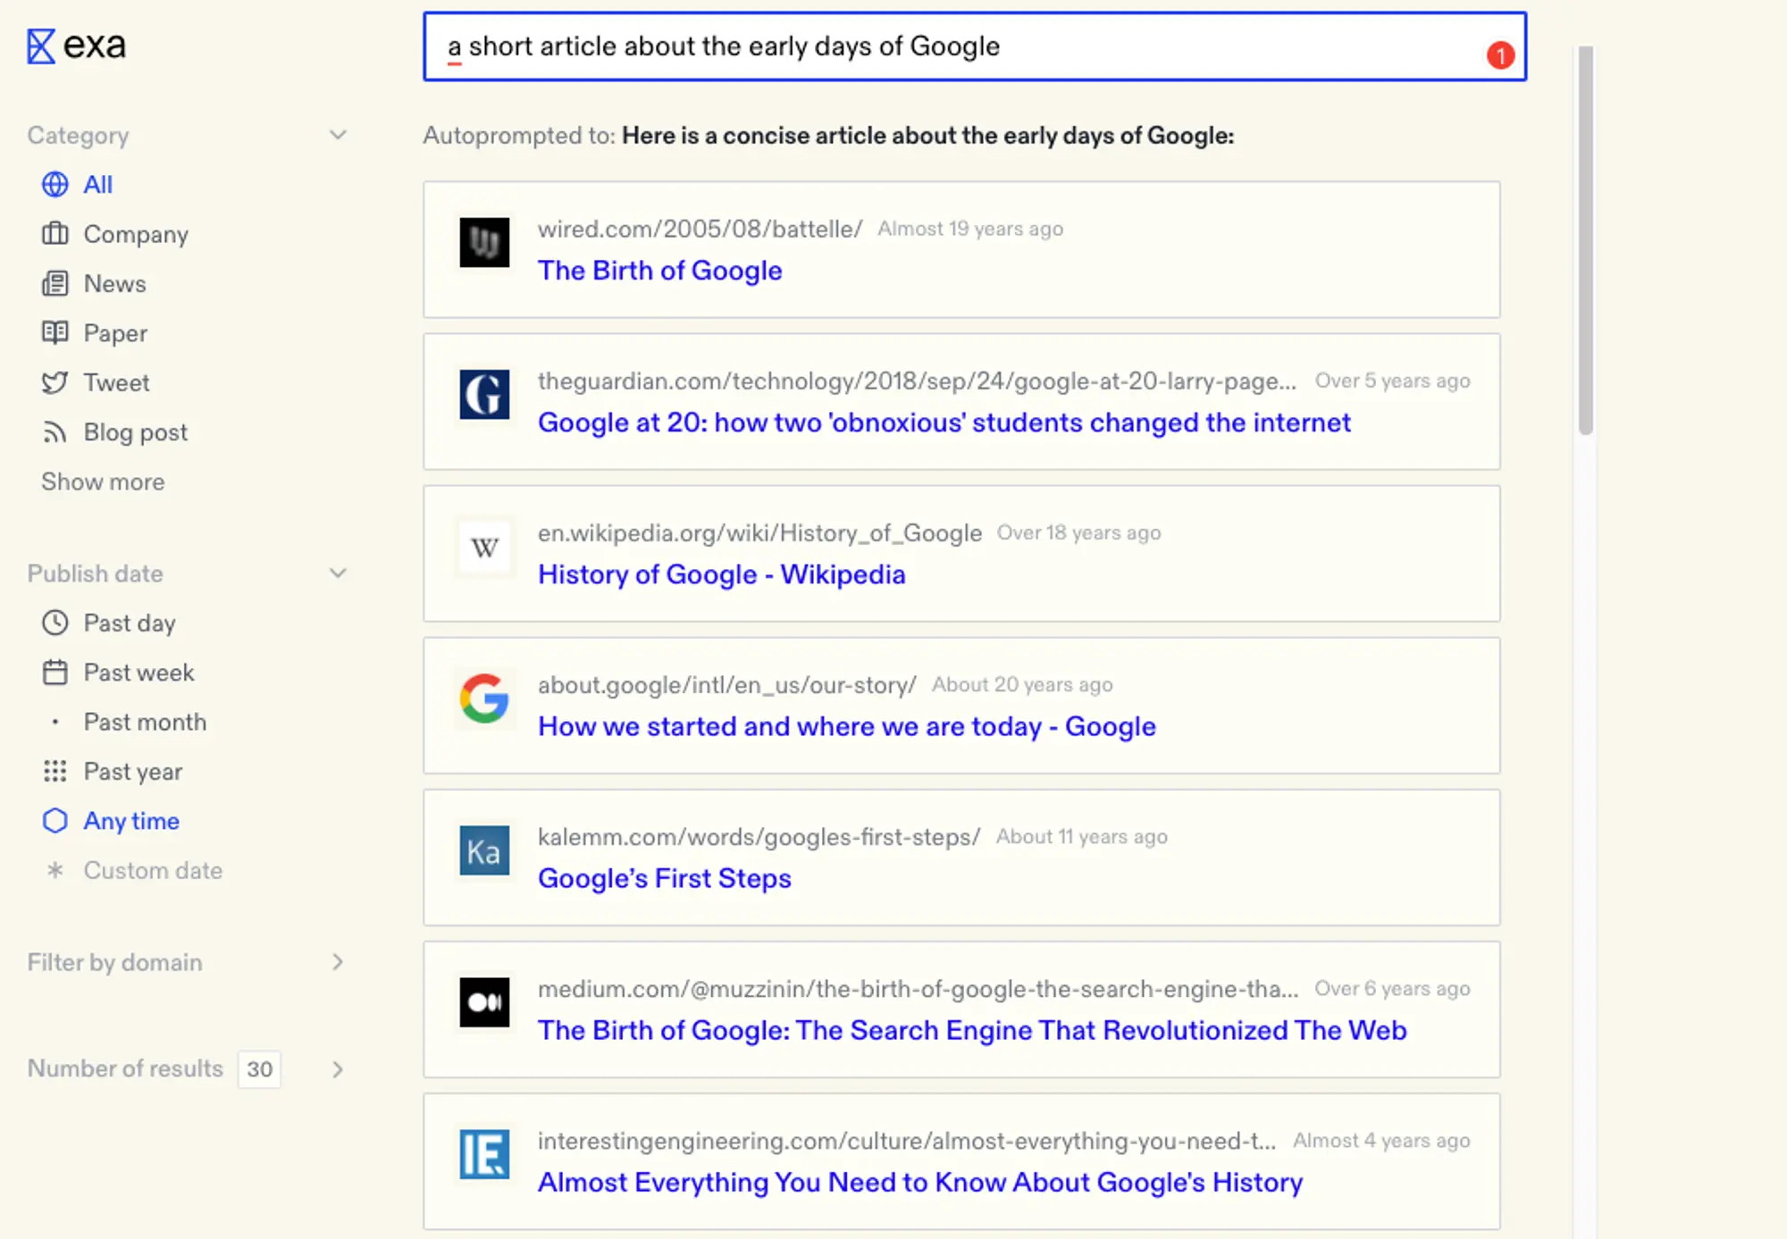1787x1239 pixels.
Task: Select the Paper category book icon
Action: coord(55,333)
